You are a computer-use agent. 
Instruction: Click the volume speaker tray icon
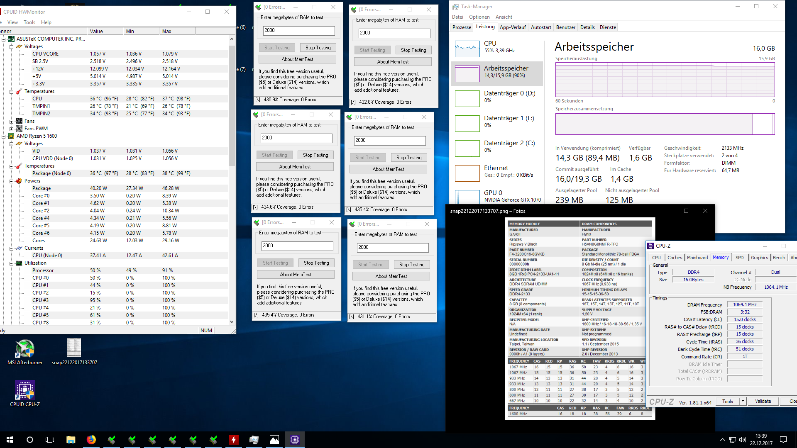tap(743, 440)
